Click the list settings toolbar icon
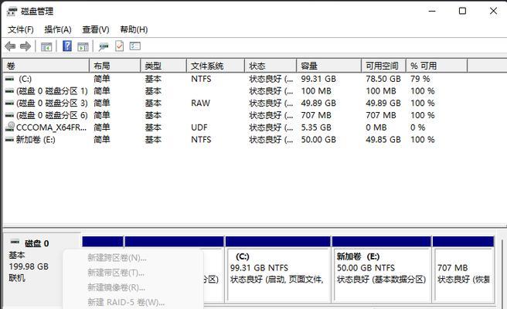Viewport: 507px width, 309px height. click(135, 46)
